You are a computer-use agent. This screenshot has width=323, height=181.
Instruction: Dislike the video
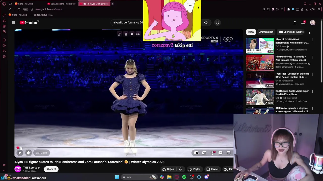pyautogui.click(x=180, y=169)
